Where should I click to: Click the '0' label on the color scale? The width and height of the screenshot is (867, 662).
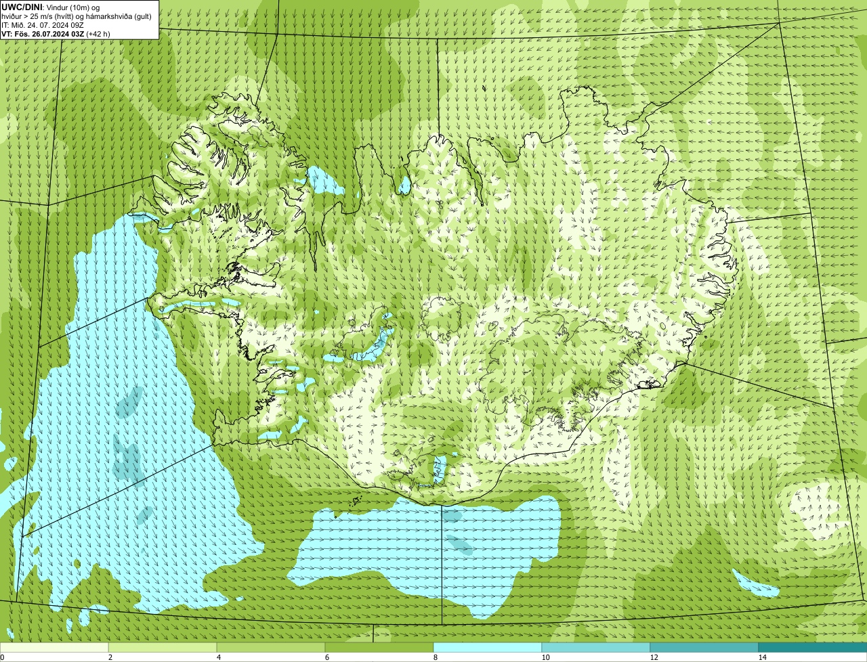coord(2,657)
